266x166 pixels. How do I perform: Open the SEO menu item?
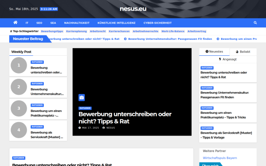39,23
